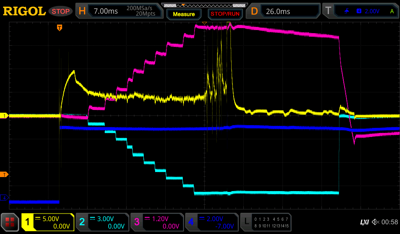Toggle channel 3 with 1.20V scale
Screen dimensions: 400x234
157,222
